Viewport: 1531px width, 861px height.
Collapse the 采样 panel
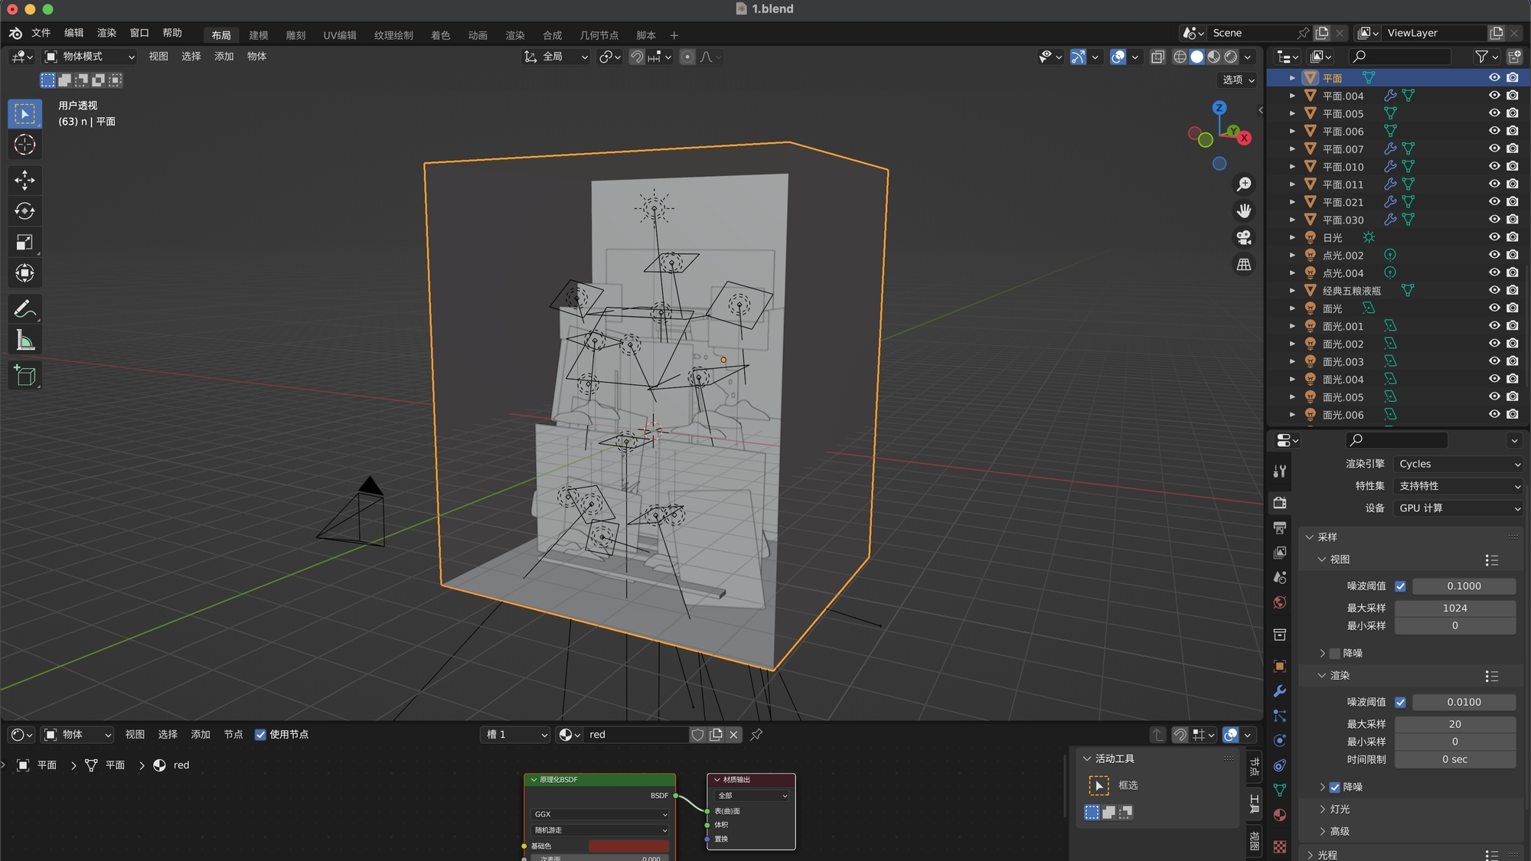pyautogui.click(x=1310, y=537)
